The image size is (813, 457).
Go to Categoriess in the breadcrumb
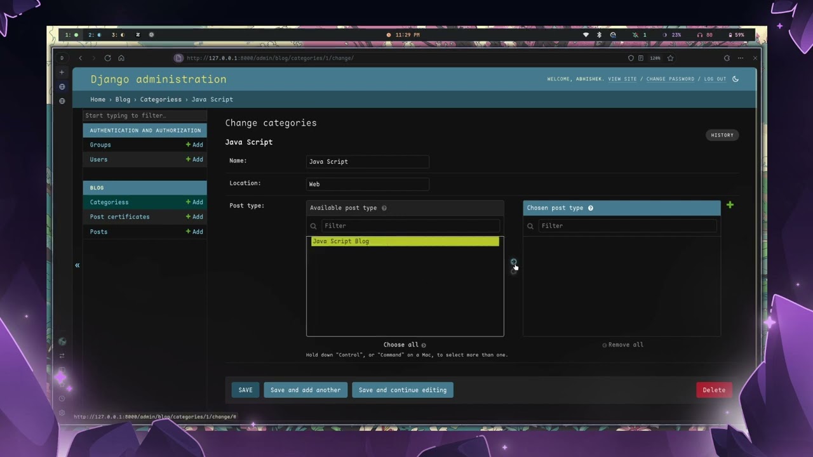point(161,100)
